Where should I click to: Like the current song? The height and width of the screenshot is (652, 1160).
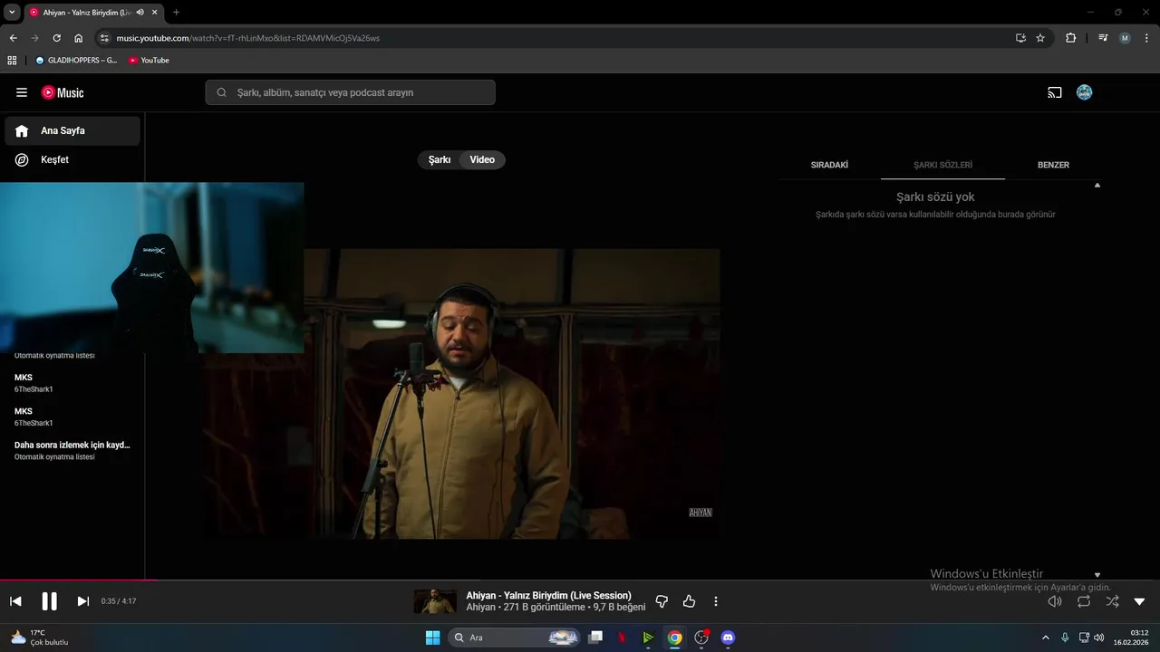689,601
